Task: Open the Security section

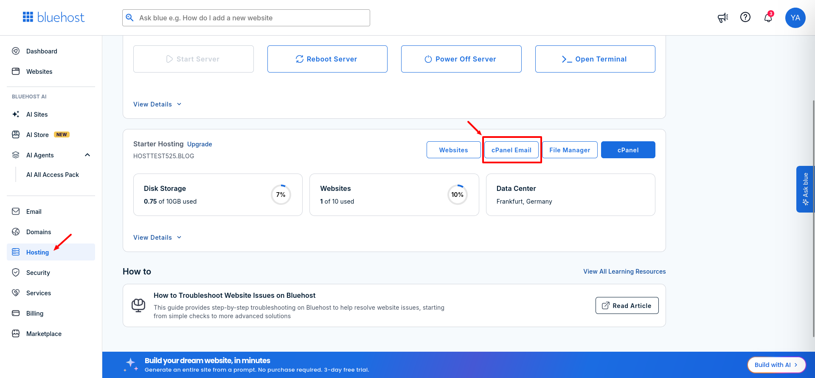Action: tap(51, 272)
